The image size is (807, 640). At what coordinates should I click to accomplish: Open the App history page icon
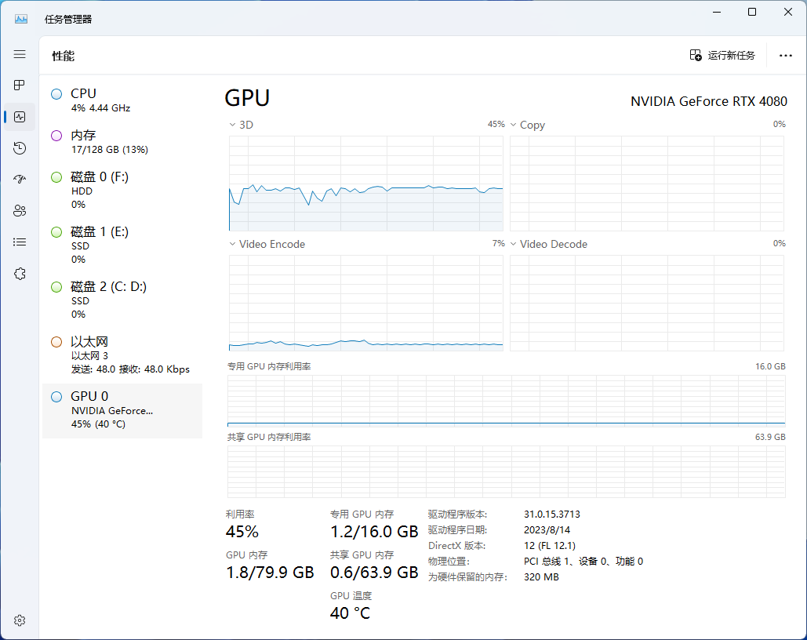click(20, 148)
